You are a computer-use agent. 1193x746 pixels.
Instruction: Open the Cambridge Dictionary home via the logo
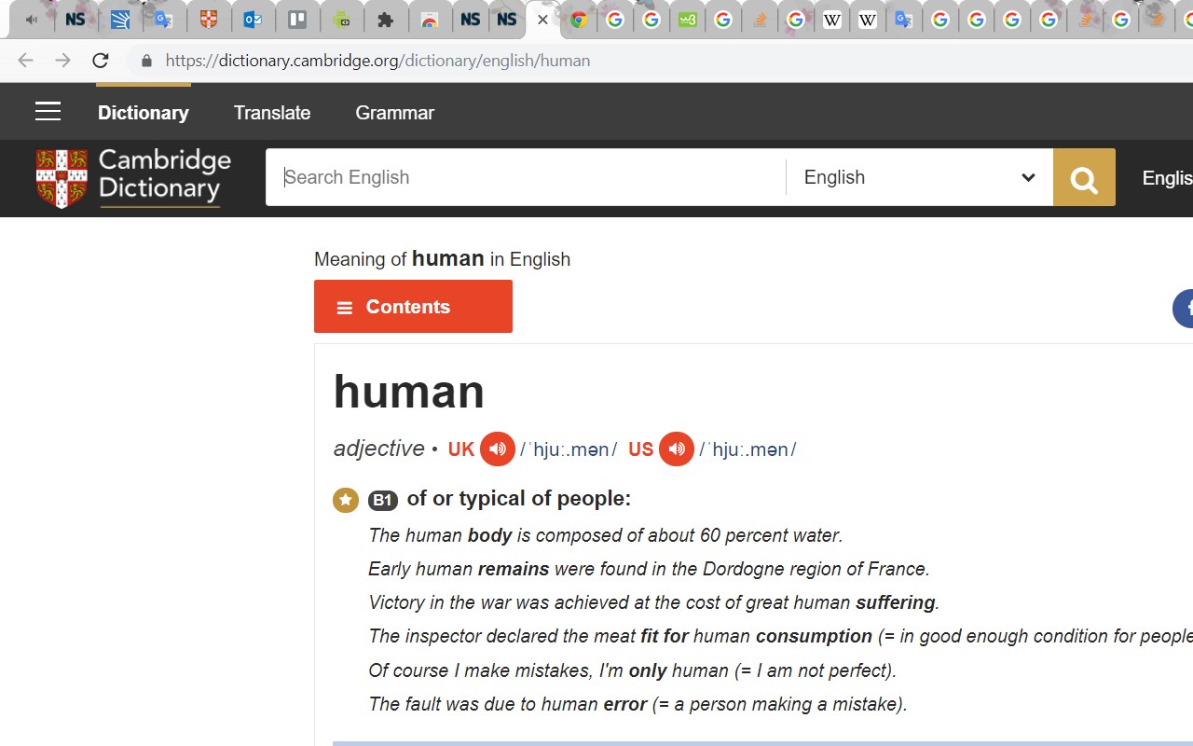click(132, 178)
